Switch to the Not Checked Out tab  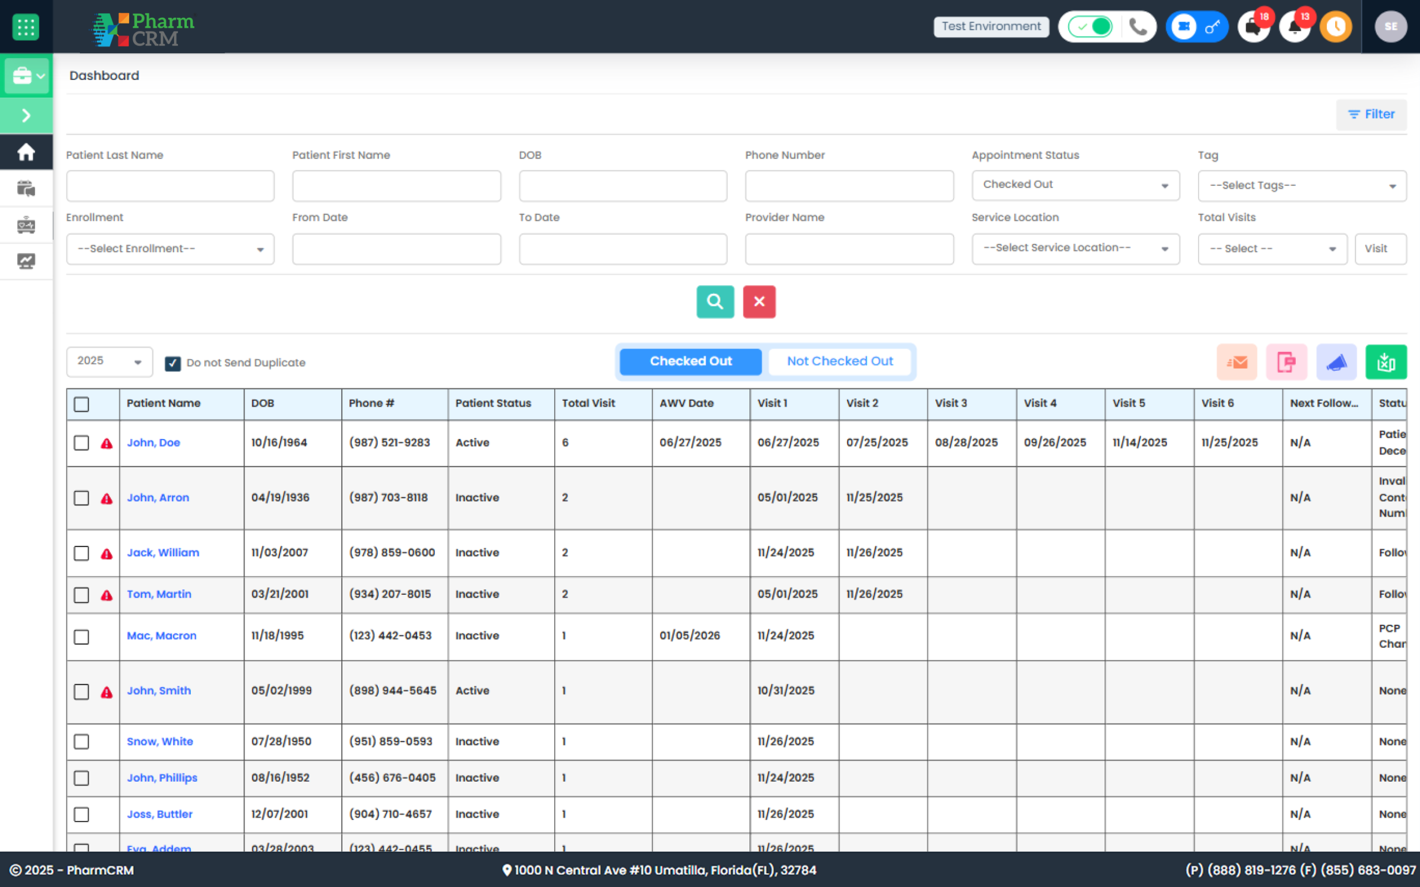[x=840, y=361]
